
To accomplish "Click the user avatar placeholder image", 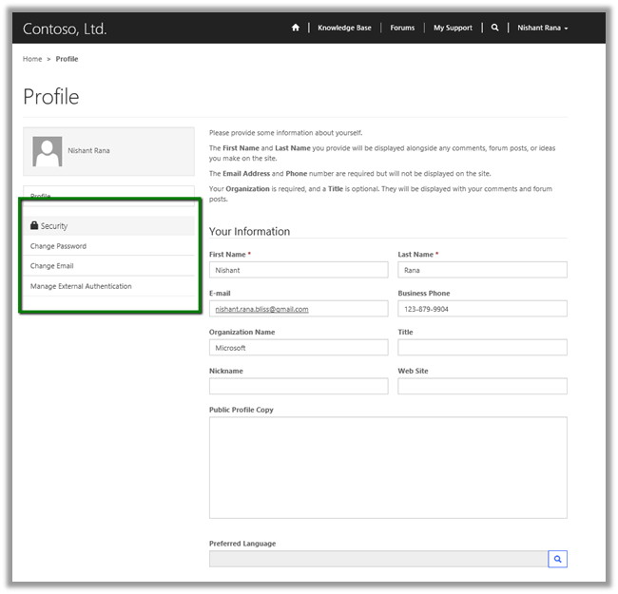I will [48, 151].
